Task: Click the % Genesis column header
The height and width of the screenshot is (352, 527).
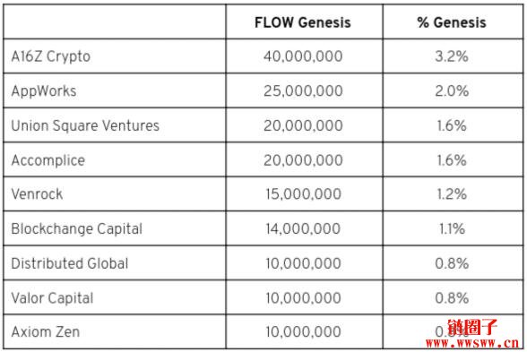Action: click(452, 22)
